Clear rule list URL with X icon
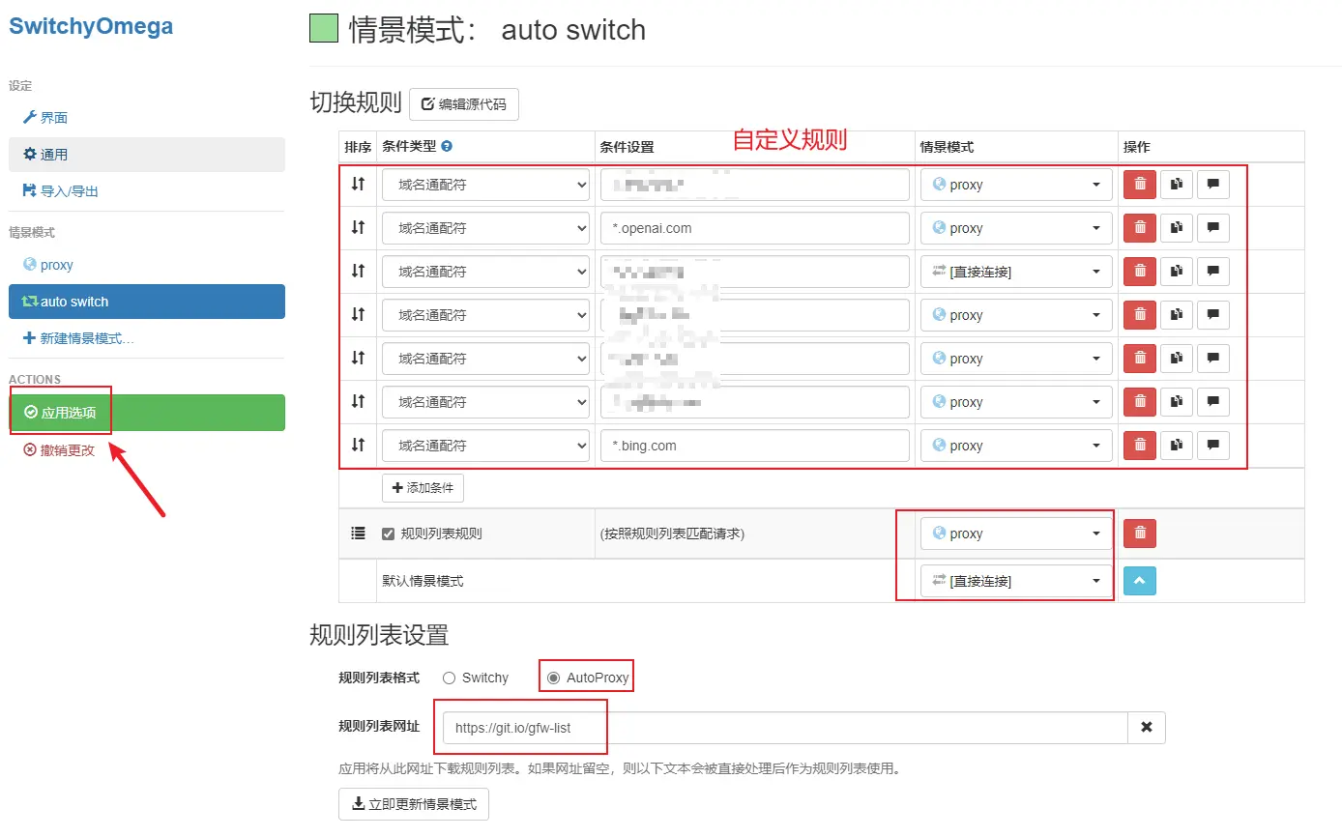Image resolution: width=1342 pixels, height=837 pixels. tap(1147, 728)
